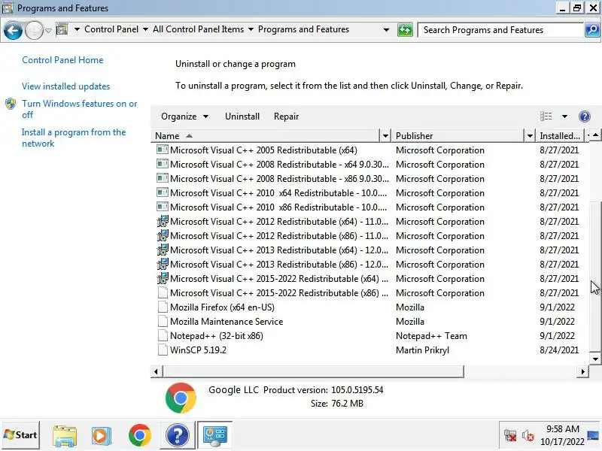Click the Chrome logo in details pane

coord(181,398)
